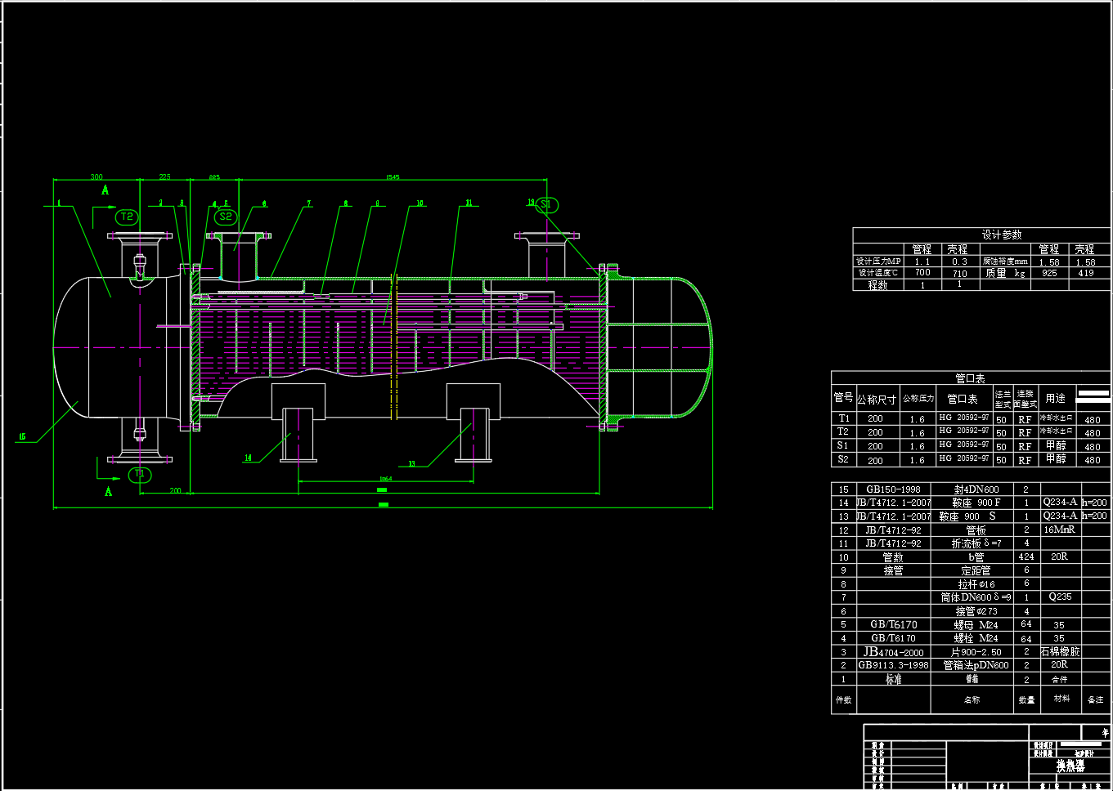Click the 设计参数 table title
1113x791 pixels.
1002,235
